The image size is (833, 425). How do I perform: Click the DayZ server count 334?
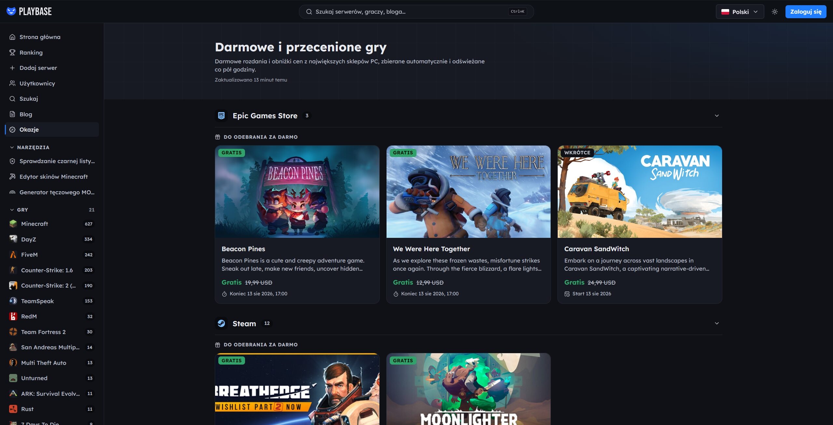89,239
